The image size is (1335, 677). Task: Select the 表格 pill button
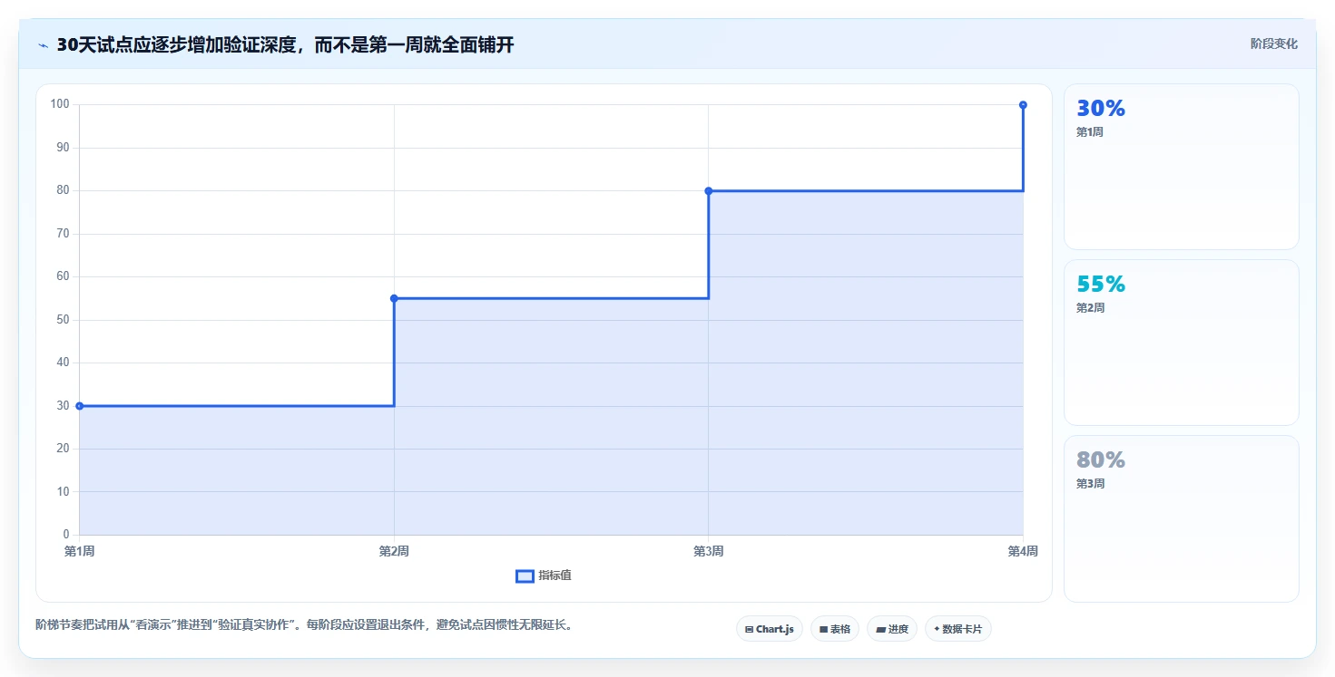coord(835,629)
